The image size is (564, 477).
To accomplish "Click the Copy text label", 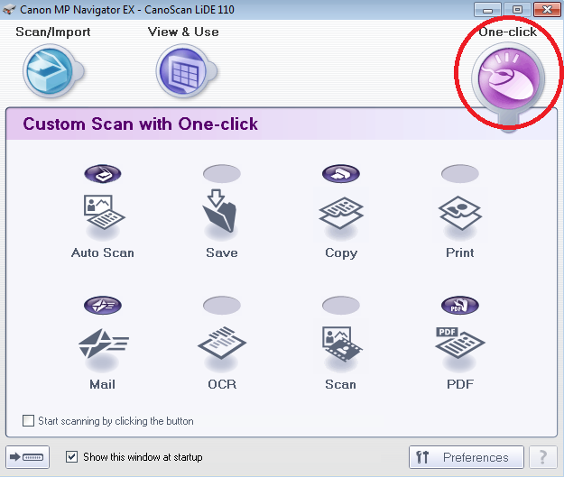I will pos(341,253).
